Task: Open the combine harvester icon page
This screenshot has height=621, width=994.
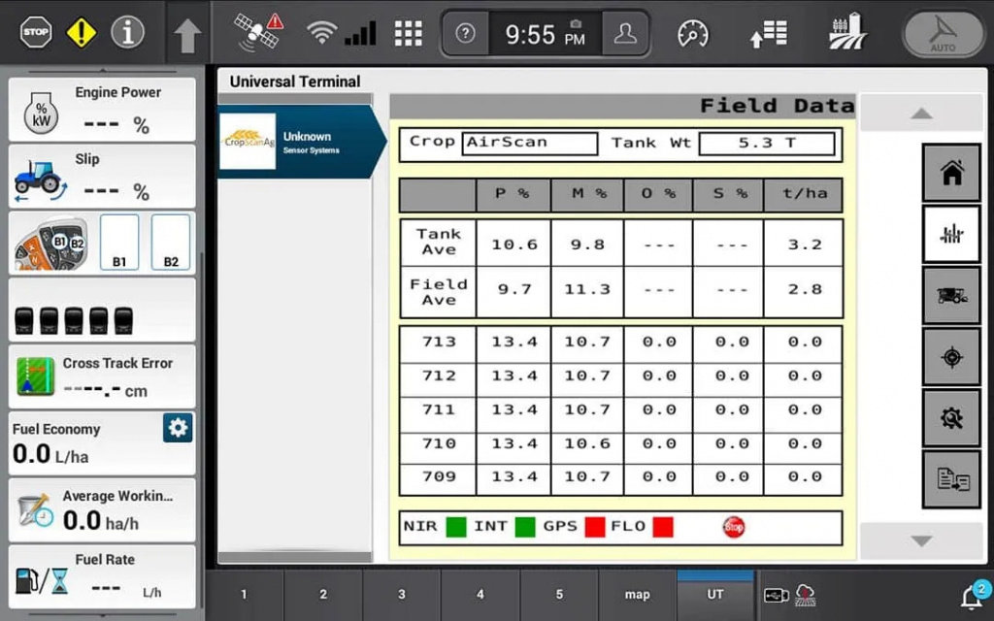Action: click(951, 295)
